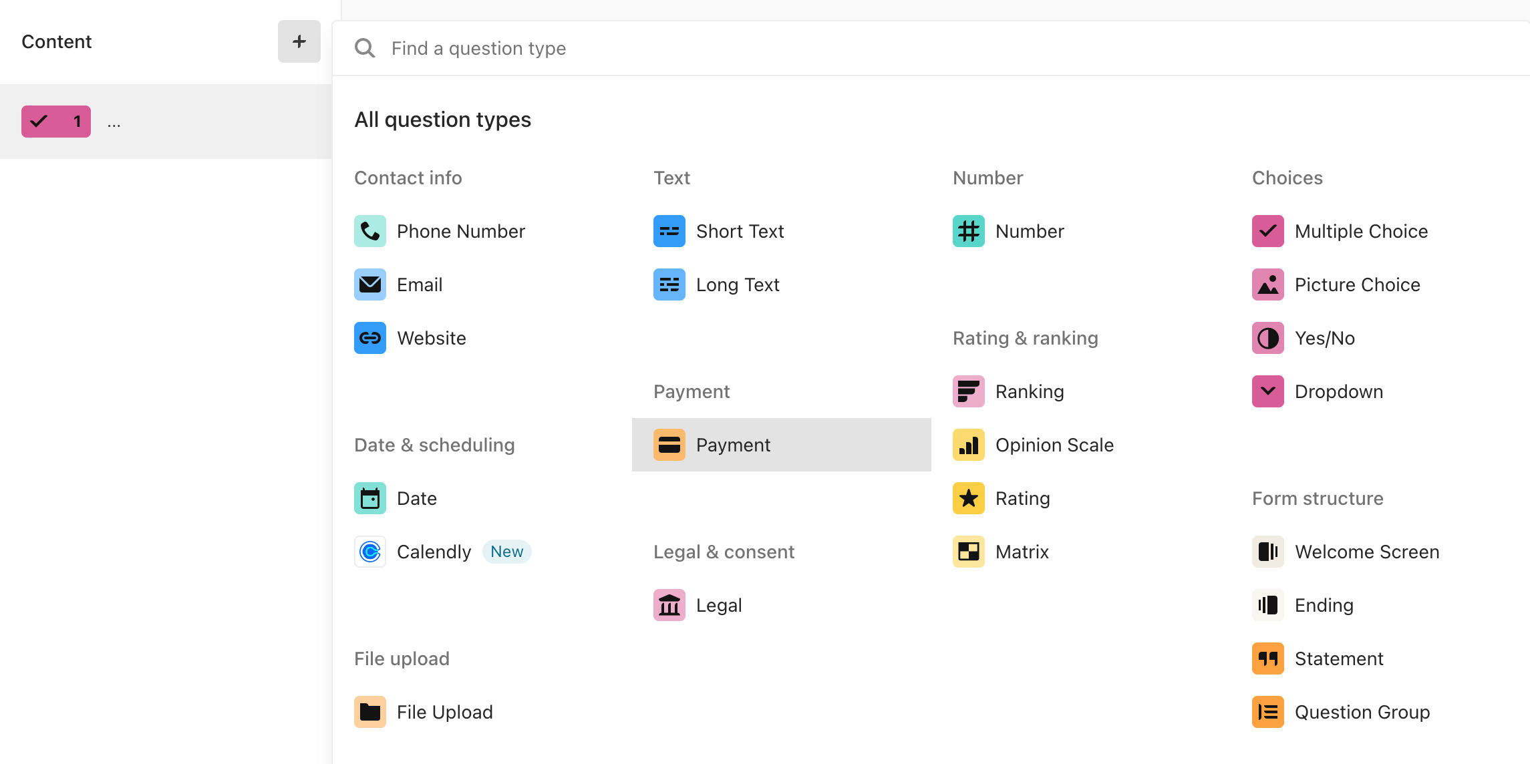This screenshot has height=764, width=1530.
Task: Click the New badge beside Calendly
Action: point(506,552)
